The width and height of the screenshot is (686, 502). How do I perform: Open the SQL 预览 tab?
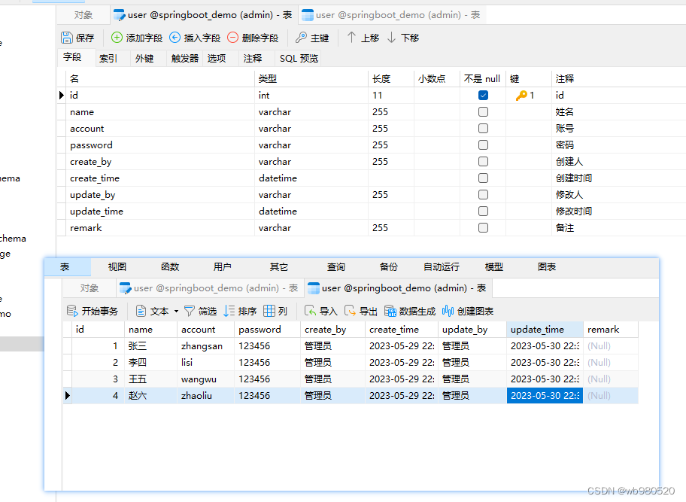pos(299,58)
